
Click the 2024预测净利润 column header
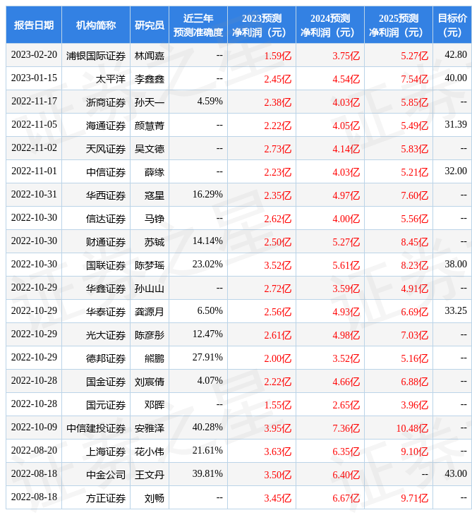click(x=330, y=25)
